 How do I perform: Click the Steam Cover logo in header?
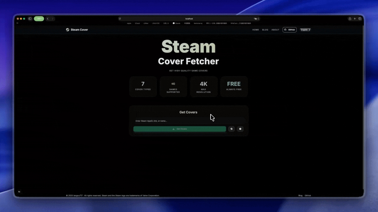[x=77, y=30]
